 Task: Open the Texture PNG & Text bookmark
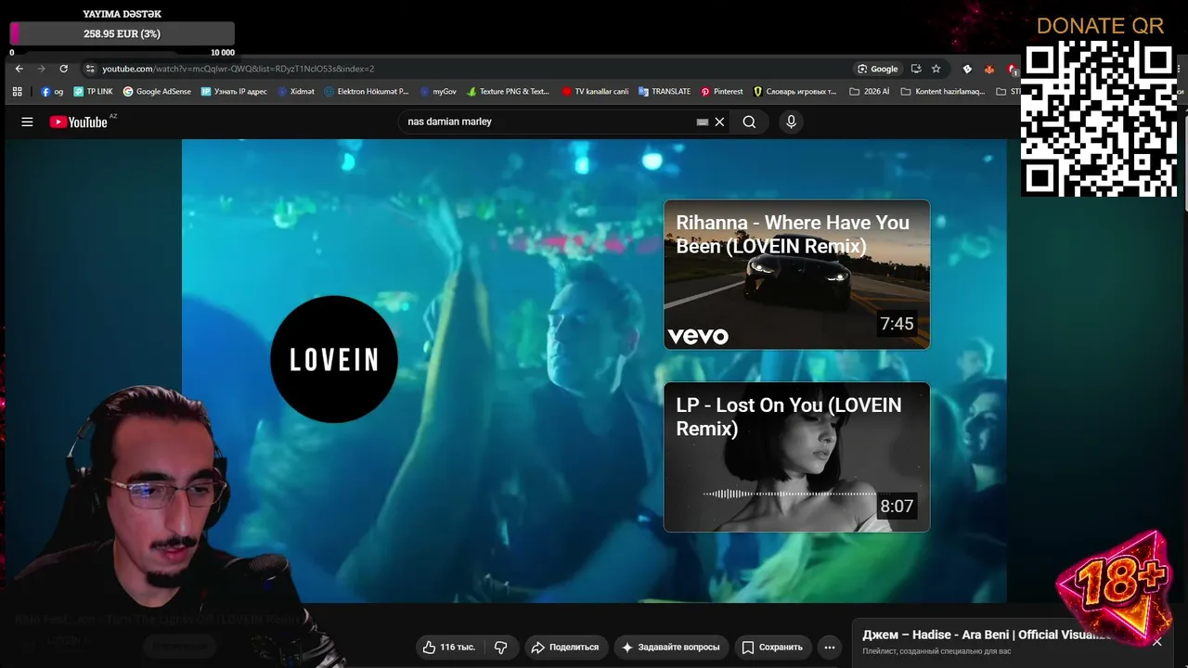pyautogui.click(x=509, y=92)
